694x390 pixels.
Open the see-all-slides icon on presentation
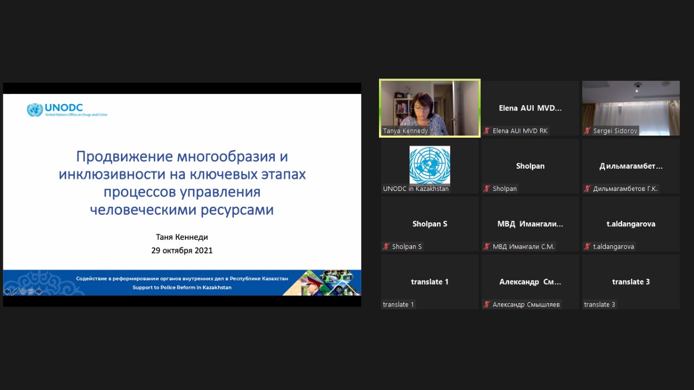tap(23, 291)
